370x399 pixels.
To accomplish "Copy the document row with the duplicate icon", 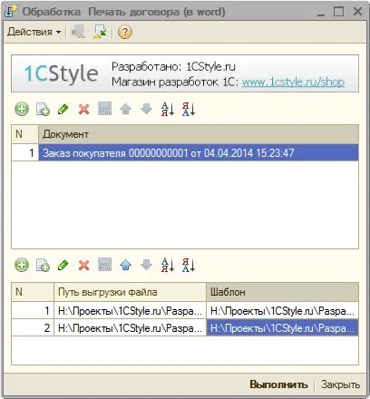I will pos(43,109).
